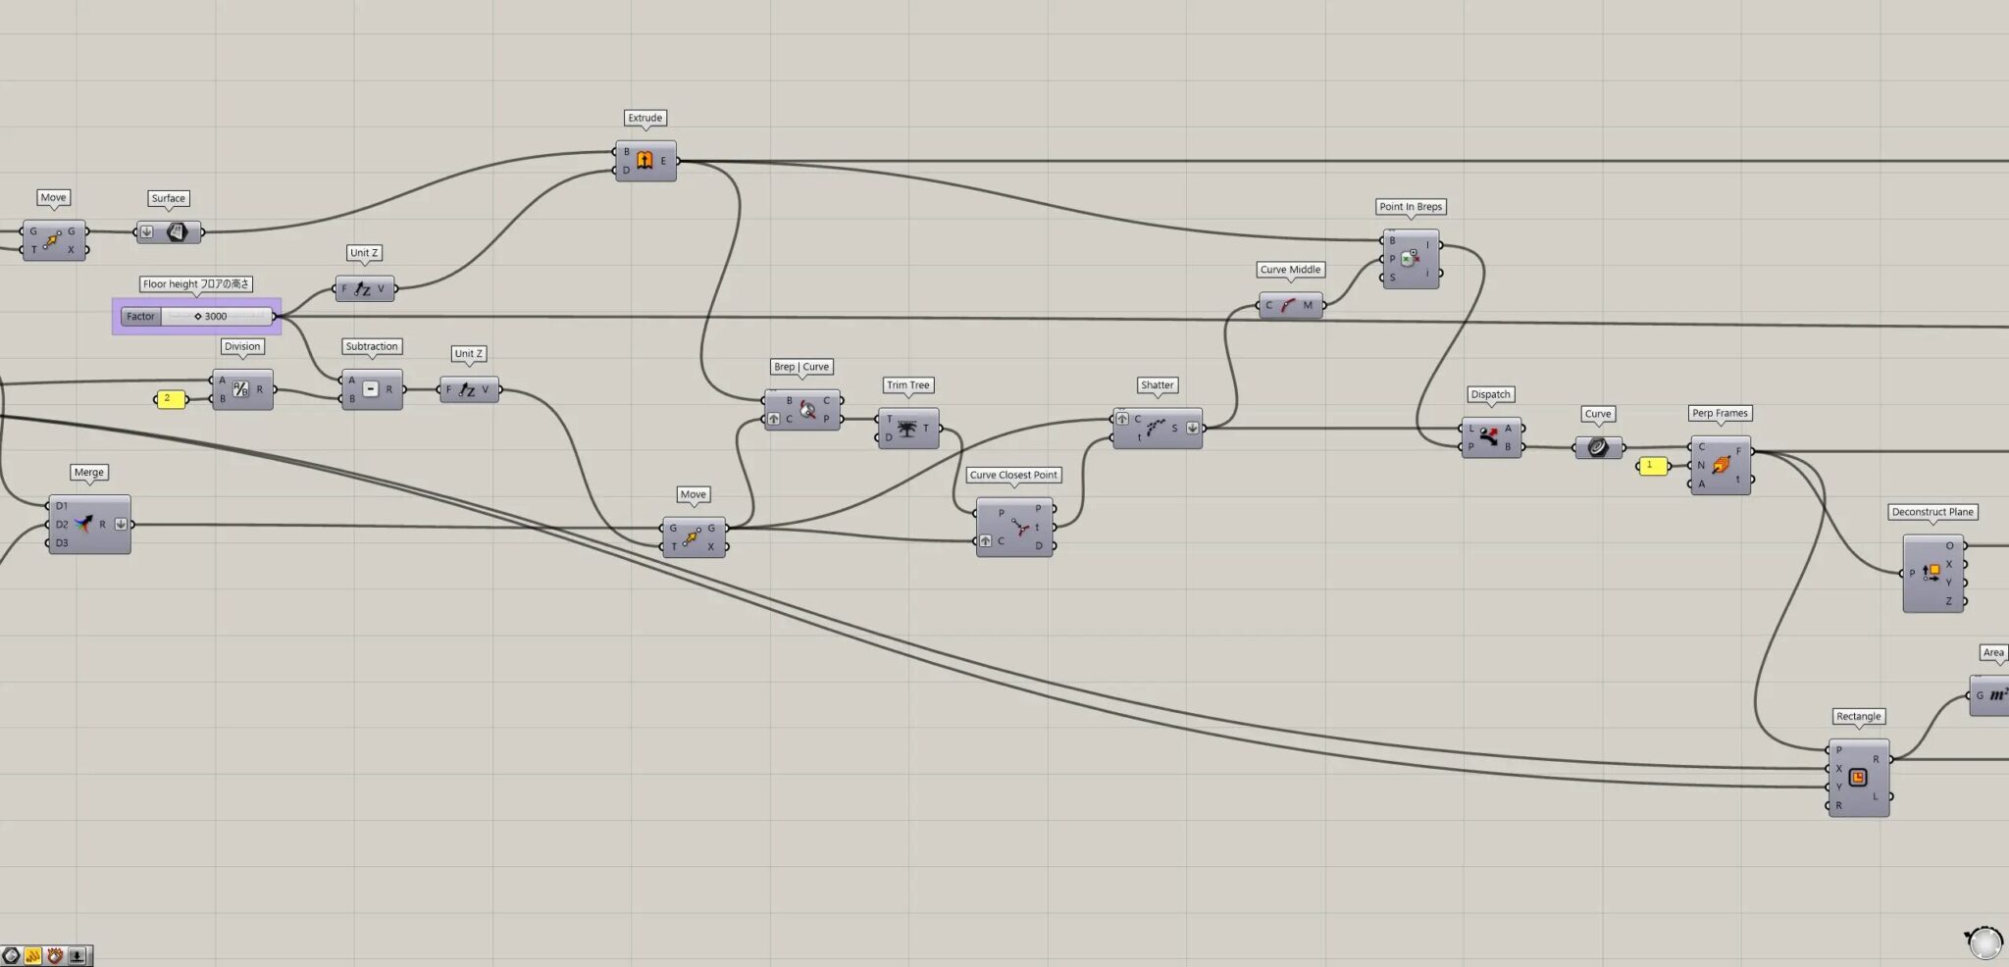The height and width of the screenshot is (967, 2009).
Task: Select the Perp Frames component icon
Action: click(1721, 465)
